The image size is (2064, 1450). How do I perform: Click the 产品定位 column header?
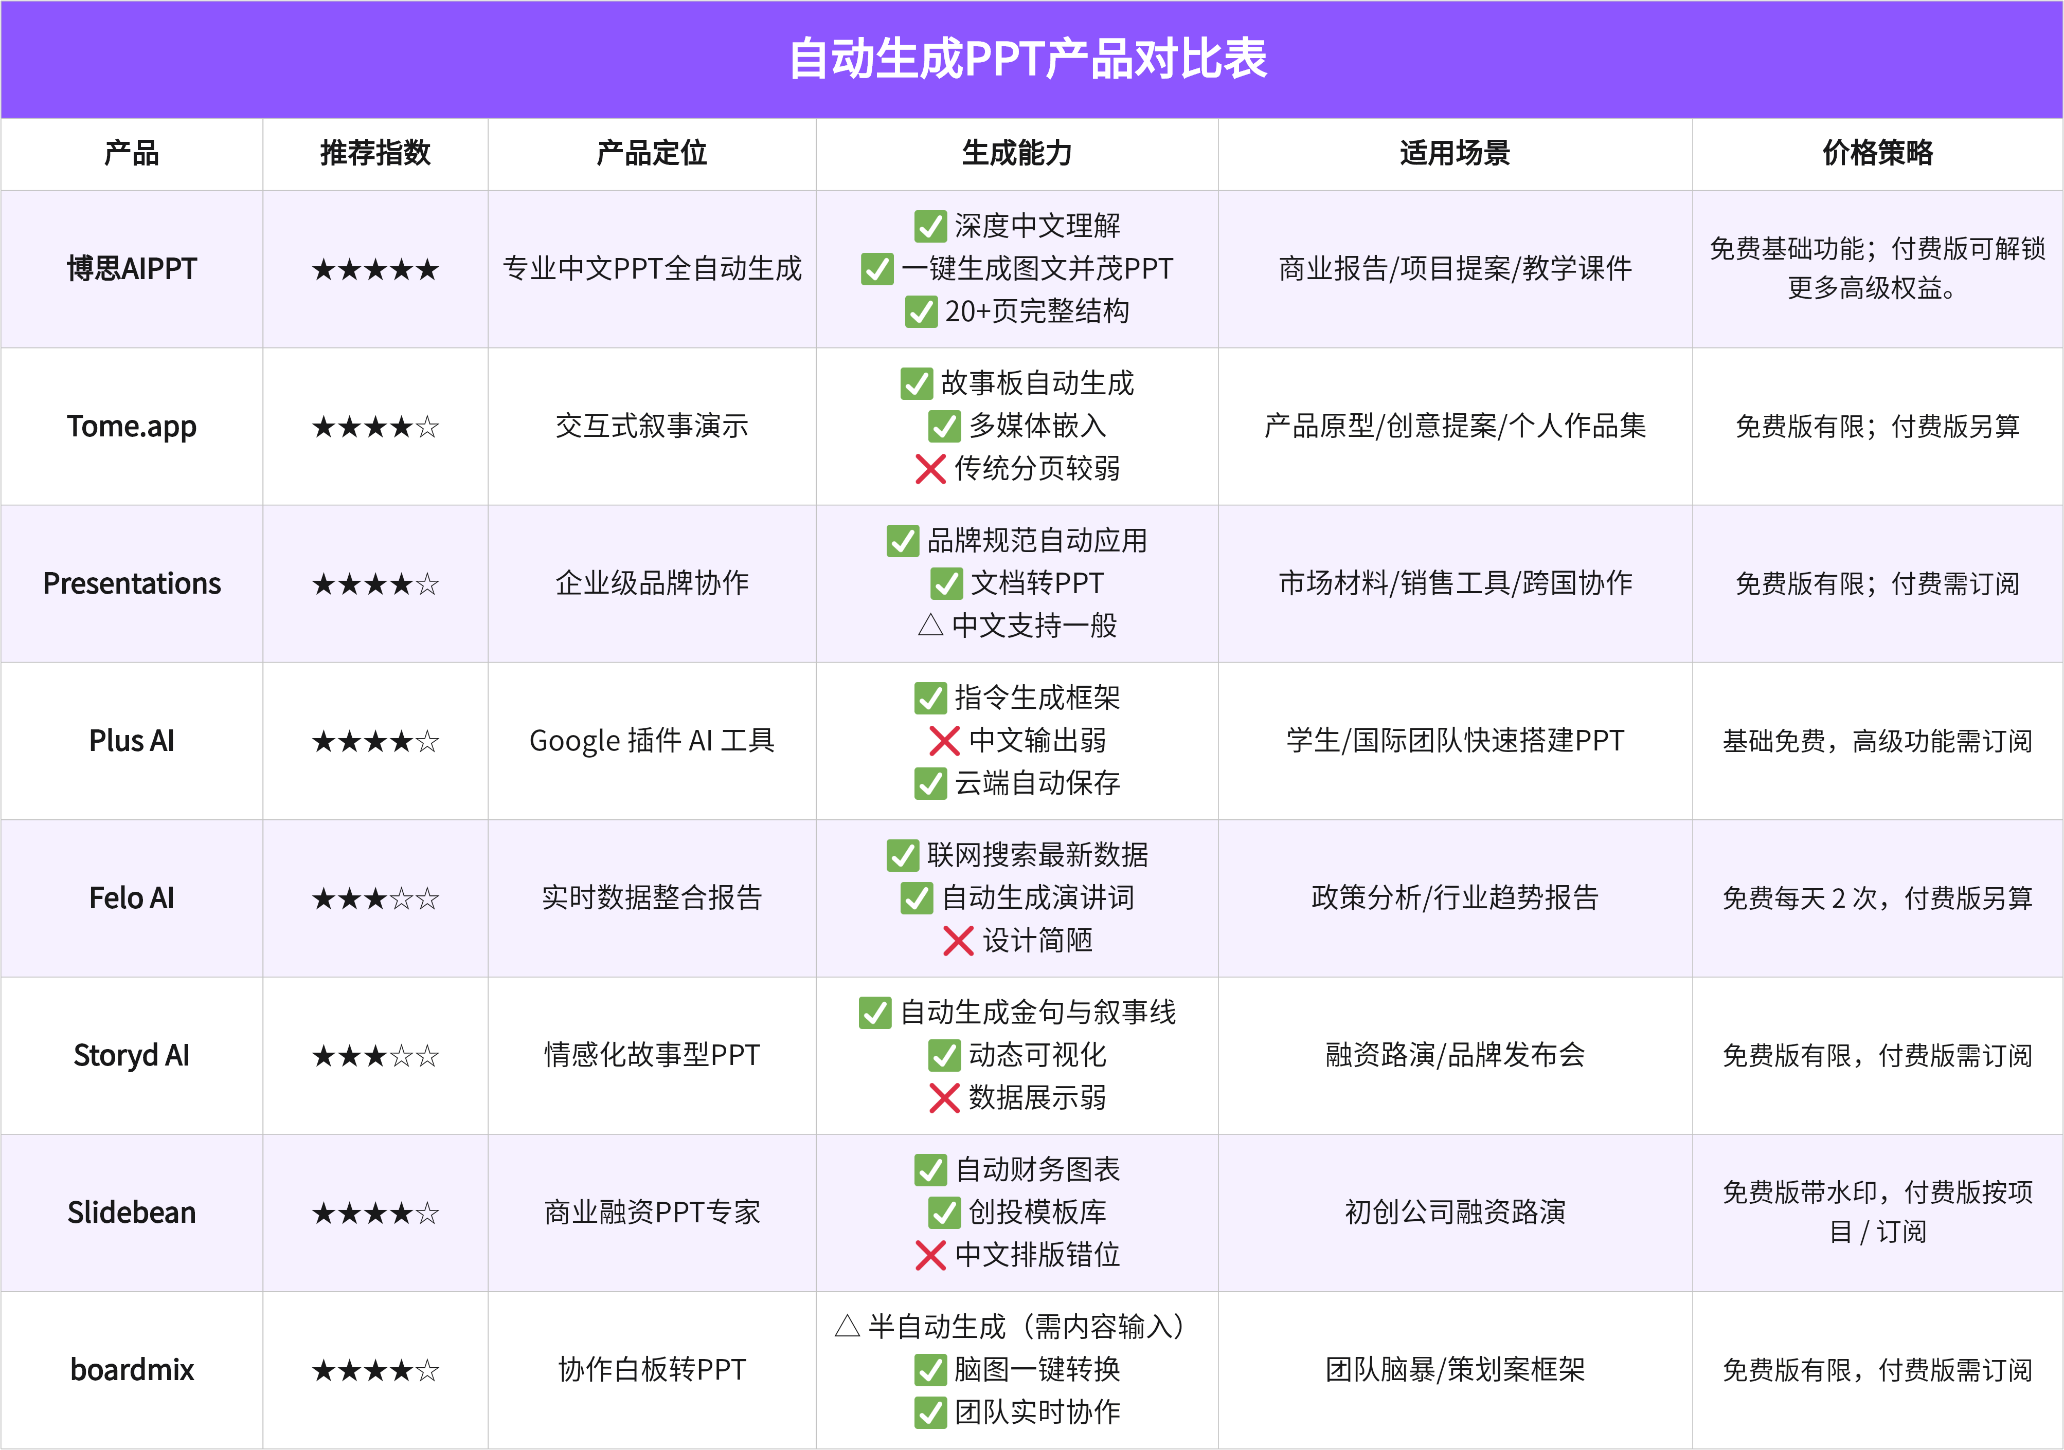pos(652,154)
